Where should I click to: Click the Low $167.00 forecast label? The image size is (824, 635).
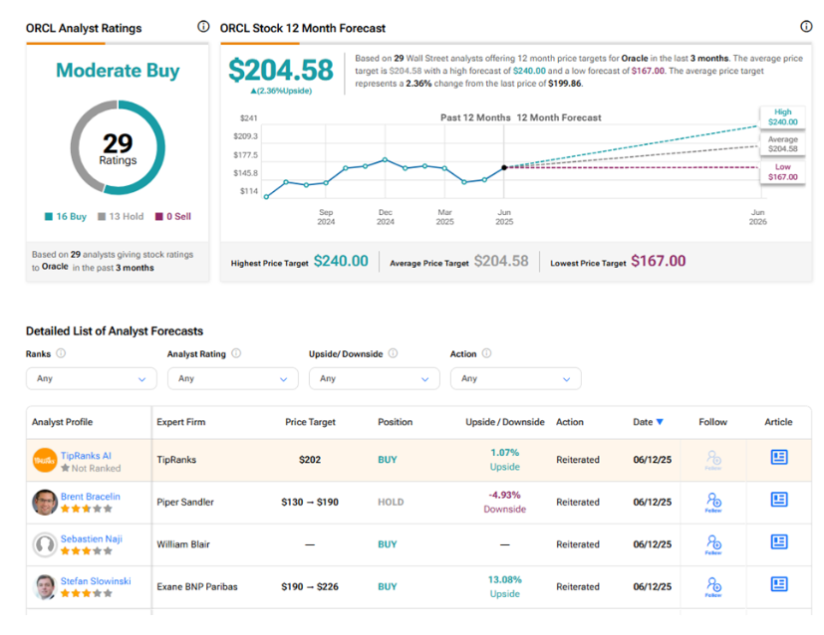[x=782, y=171]
